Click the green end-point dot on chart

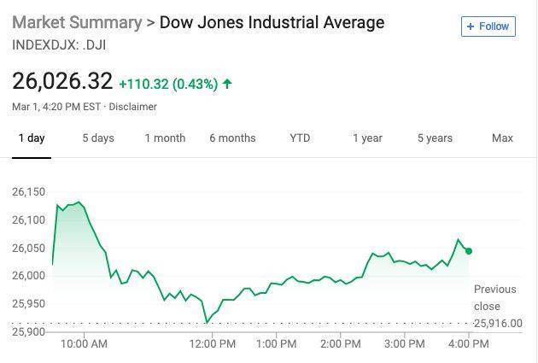coord(469,250)
